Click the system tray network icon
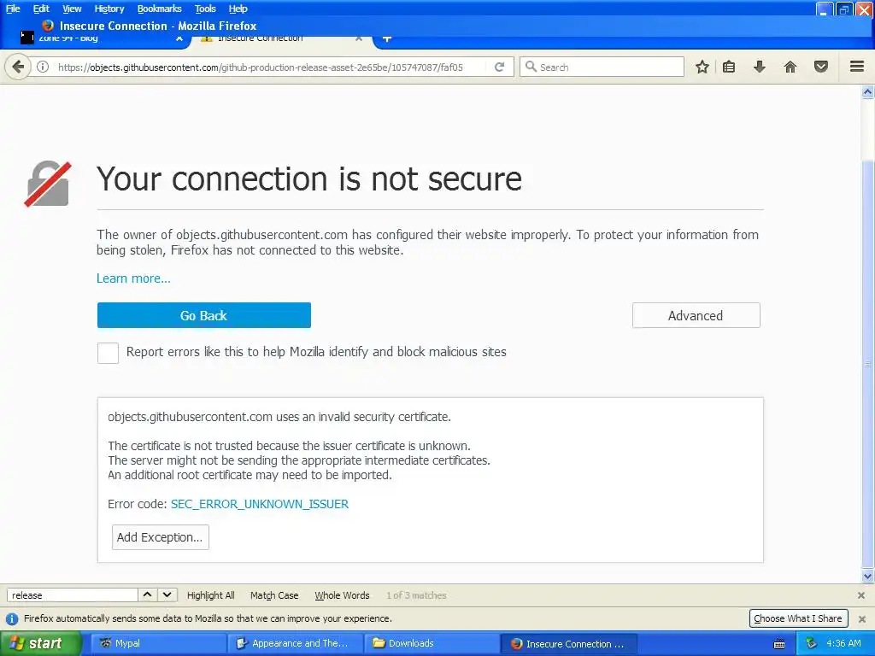 pos(812,643)
